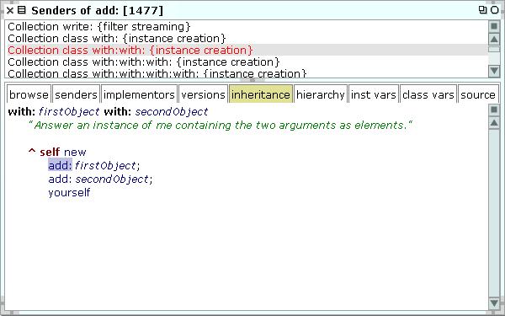Click the green method comment text
The image size is (505, 316).
click(x=221, y=125)
